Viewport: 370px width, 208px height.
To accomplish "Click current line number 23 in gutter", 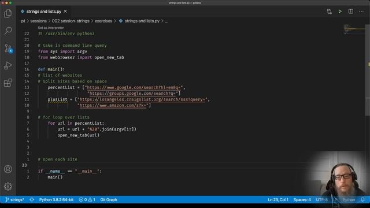I will coord(24,165).
